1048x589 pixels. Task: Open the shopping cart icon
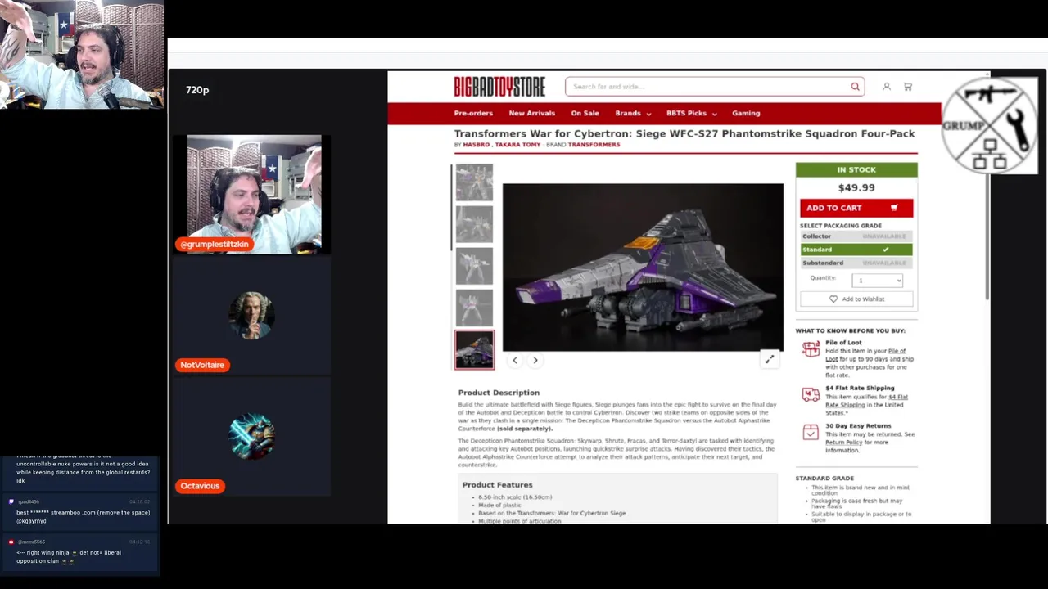[908, 87]
